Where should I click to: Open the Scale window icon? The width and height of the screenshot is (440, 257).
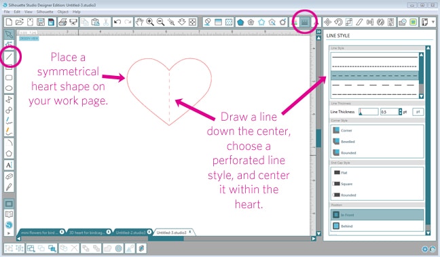click(x=349, y=22)
